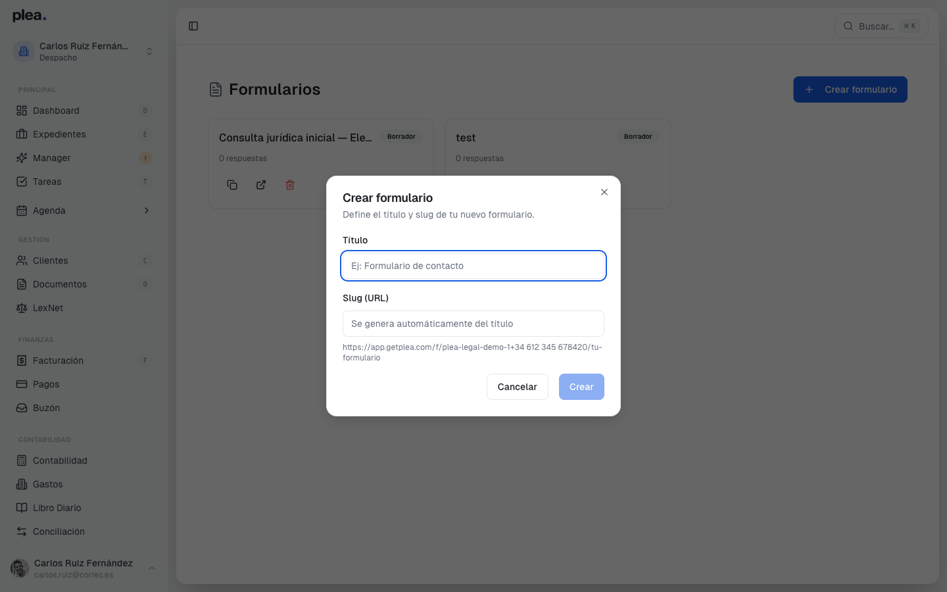Open the Conciliación section
The width and height of the screenshot is (947, 592).
tap(59, 531)
